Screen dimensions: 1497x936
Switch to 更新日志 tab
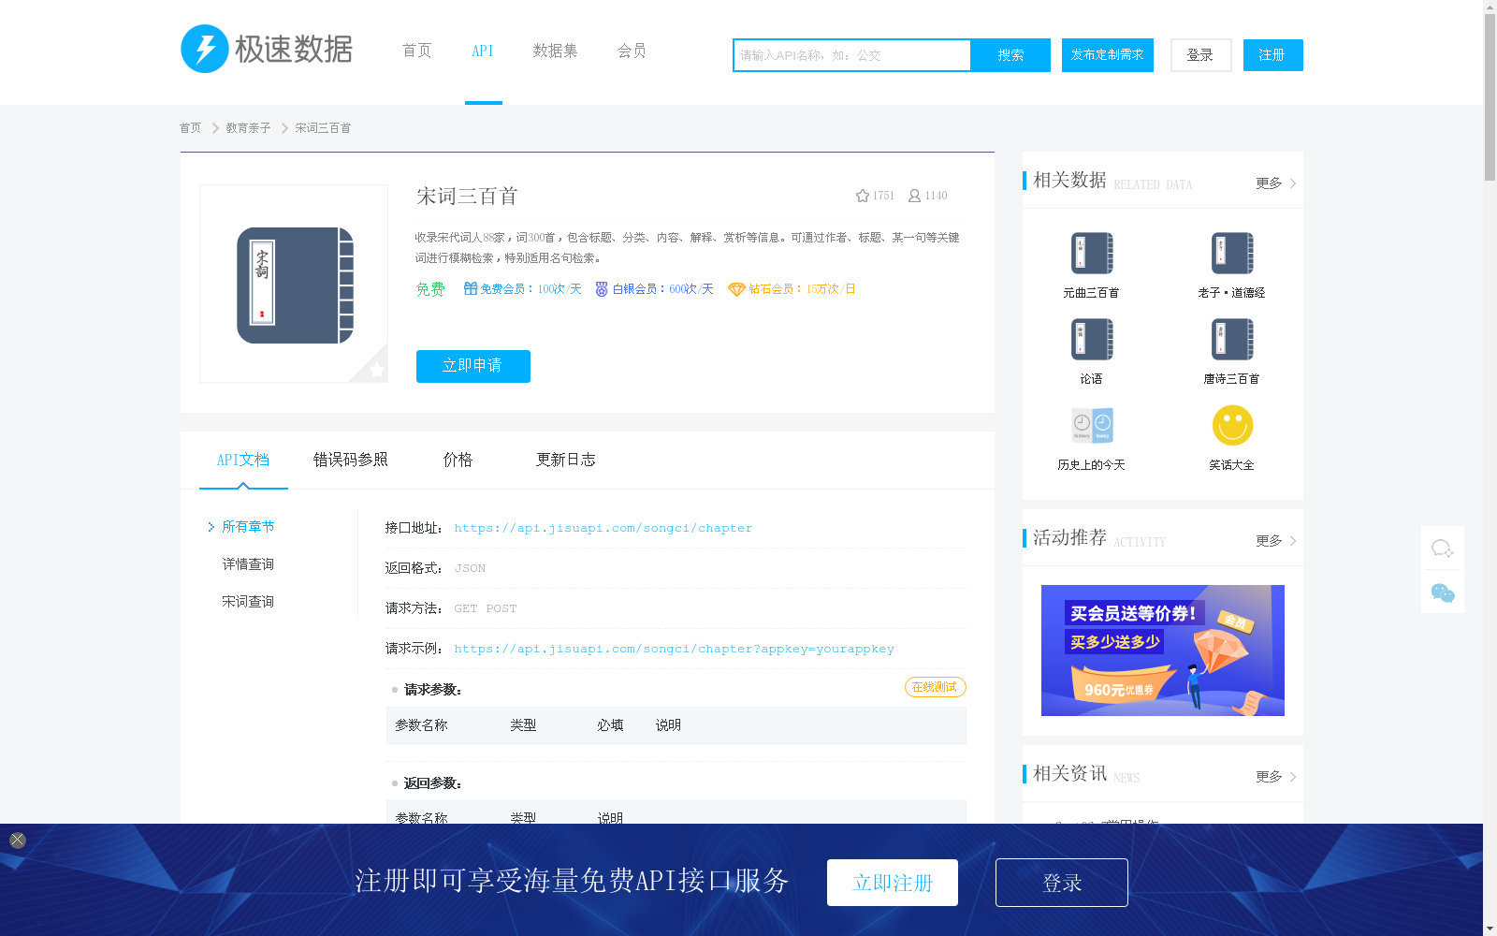pyautogui.click(x=565, y=460)
